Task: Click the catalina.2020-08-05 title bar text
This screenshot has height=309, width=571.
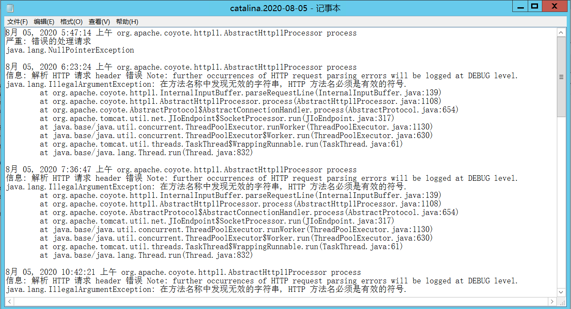Action: pos(286,6)
